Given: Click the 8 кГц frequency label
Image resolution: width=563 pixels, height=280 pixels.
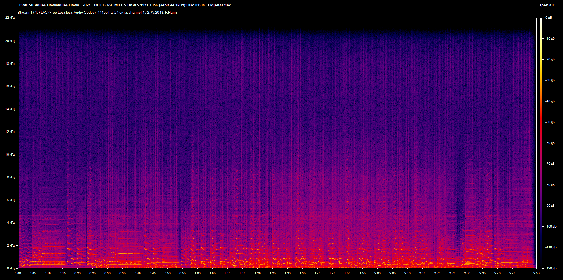Looking at the screenshot, I should point(11,177).
